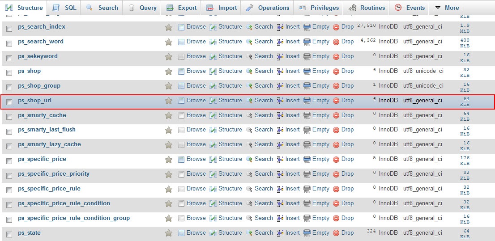Image resolution: width=495 pixels, height=241 pixels.
Task: Click Empty icon for ps_search_word
Action: [x=307, y=42]
